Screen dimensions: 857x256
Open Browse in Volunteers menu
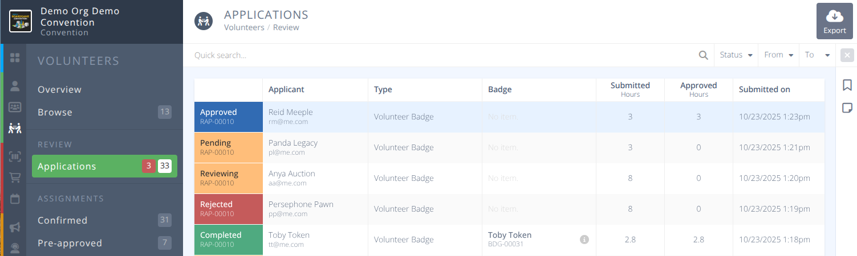point(55,112)
